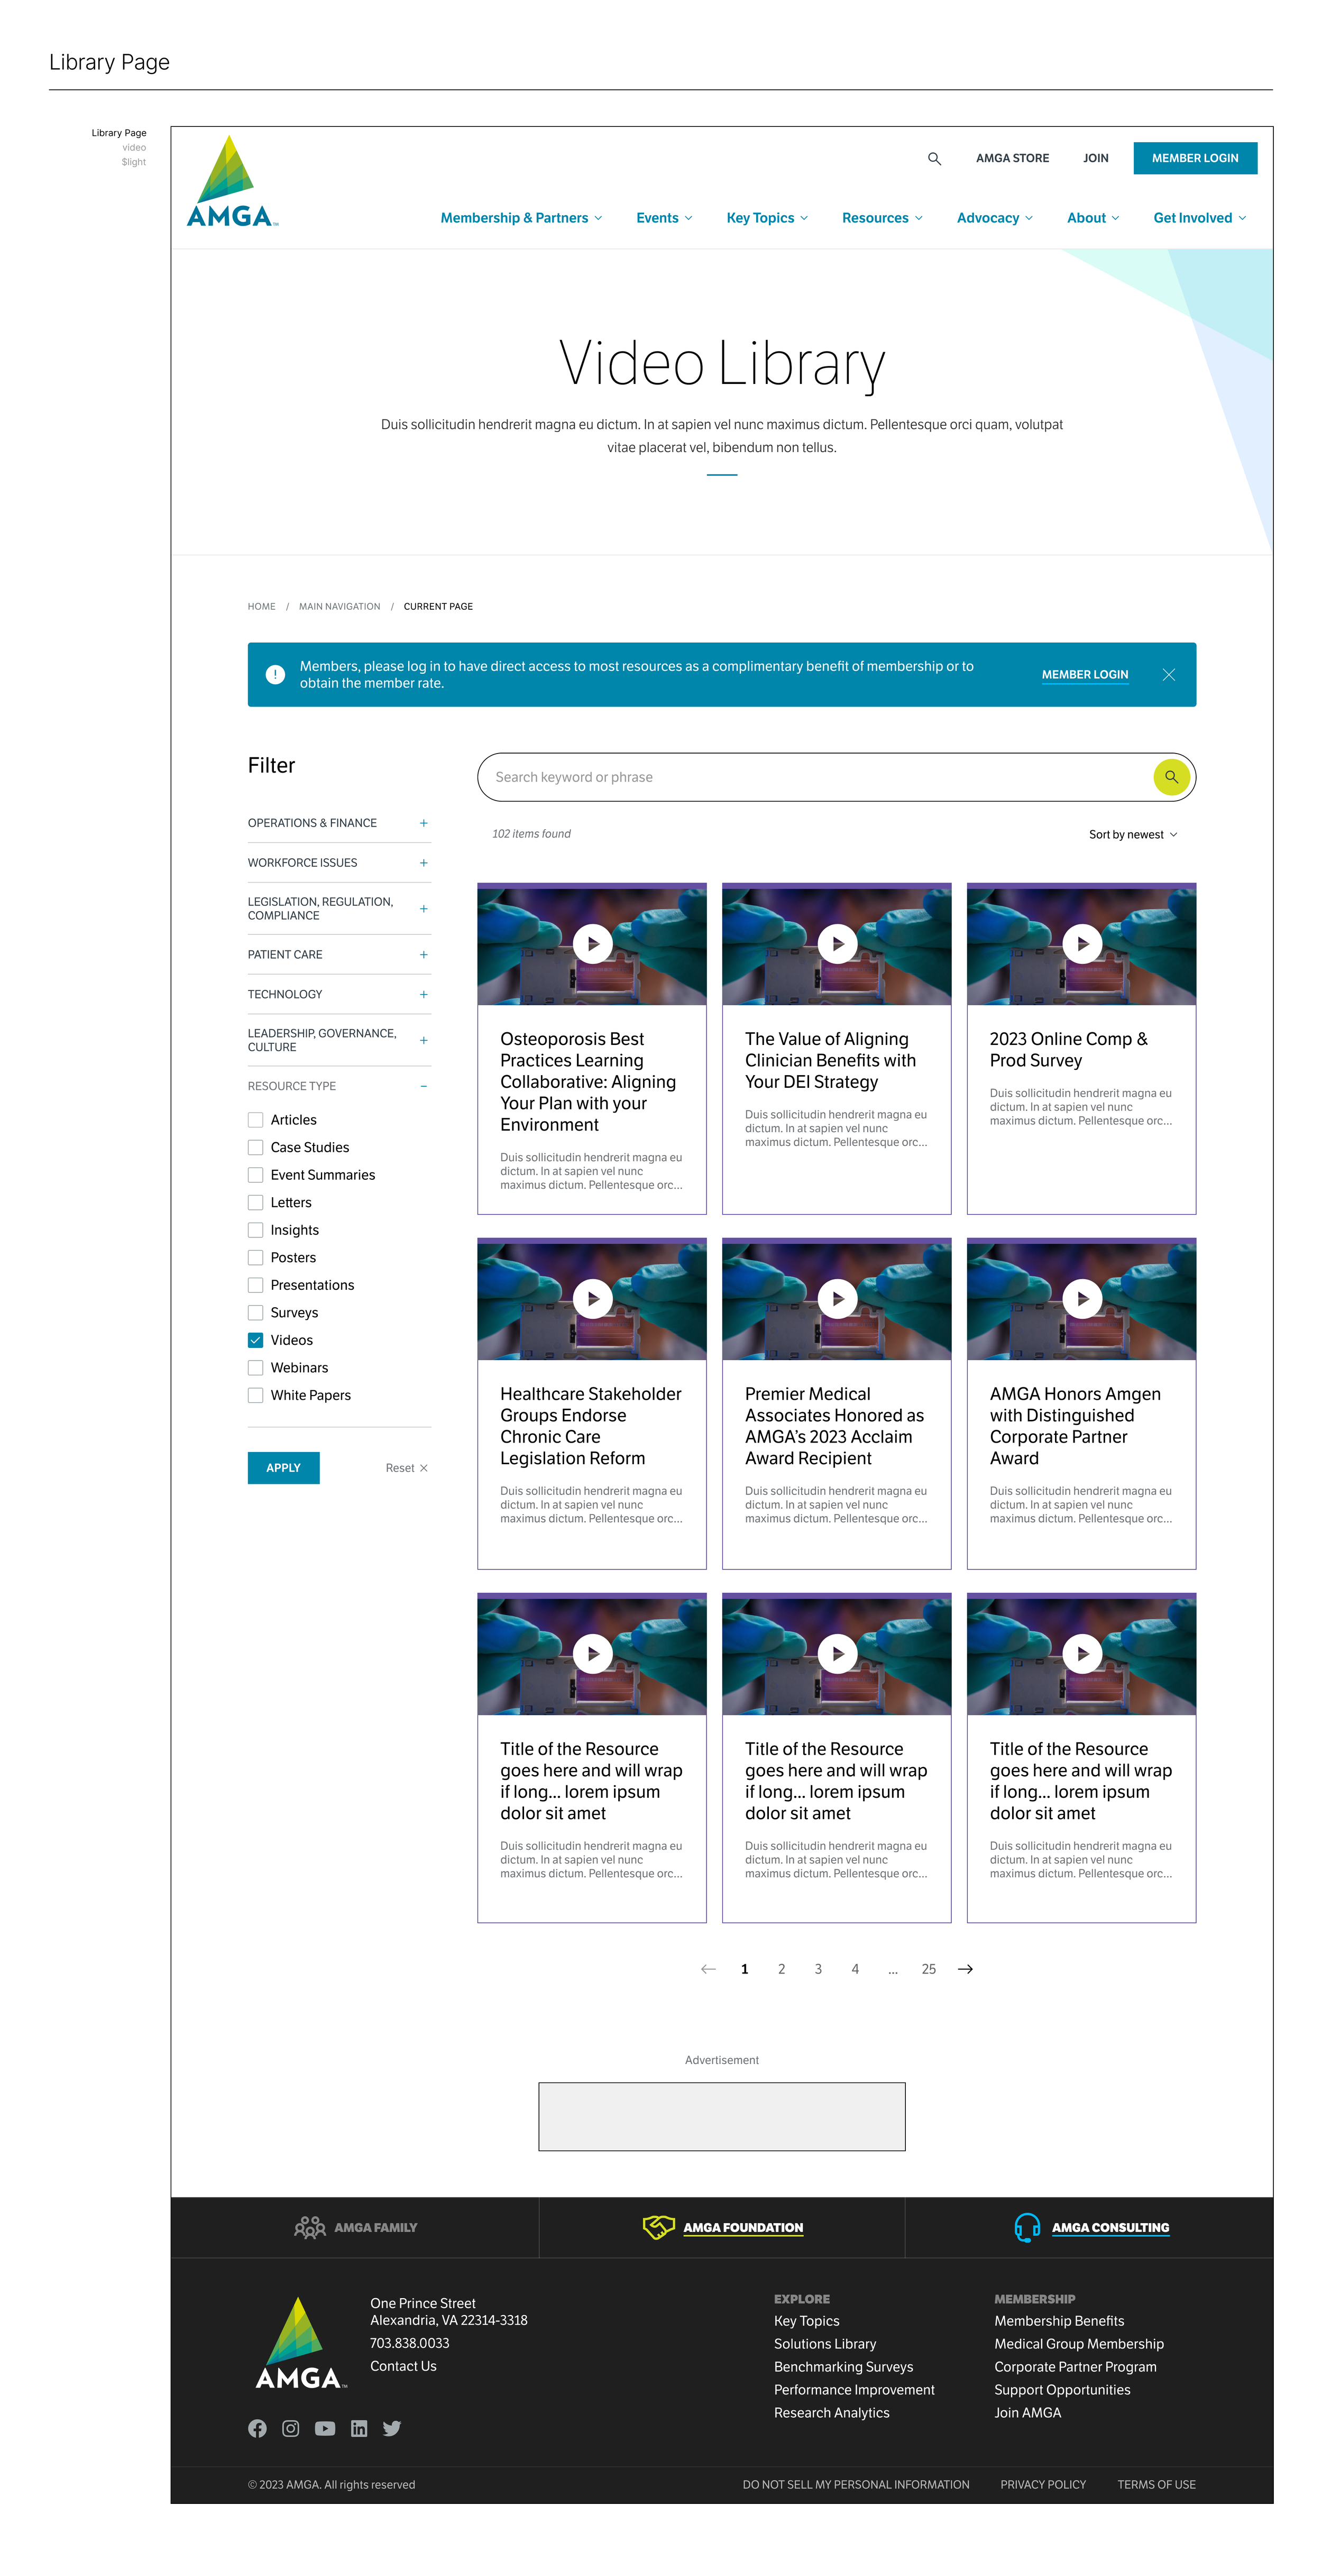Open the Key Topics nav menu
This screenshot has height=2552, width=1322.
[767, 218]
